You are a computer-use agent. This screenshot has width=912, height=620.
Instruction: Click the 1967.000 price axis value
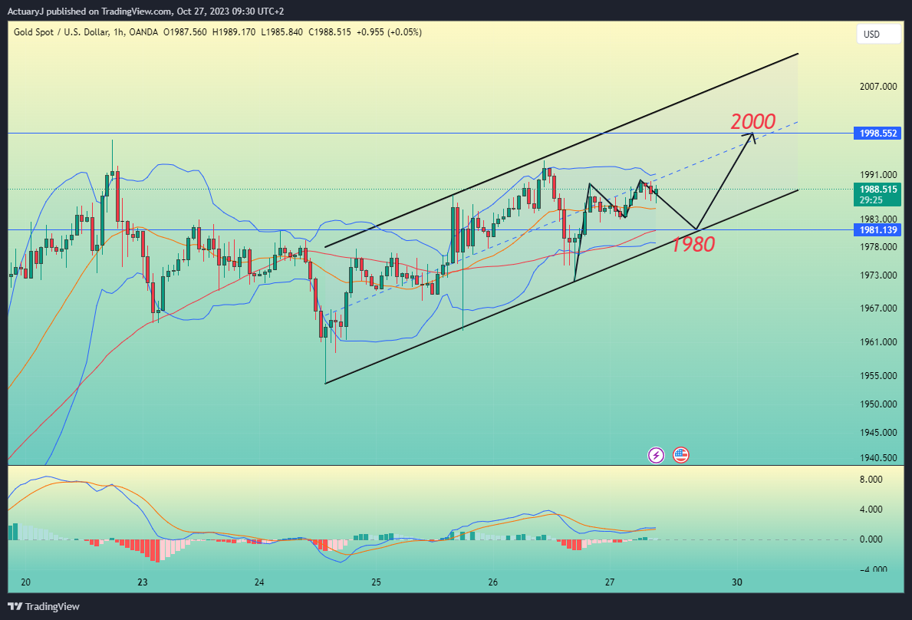pos(878,308)
